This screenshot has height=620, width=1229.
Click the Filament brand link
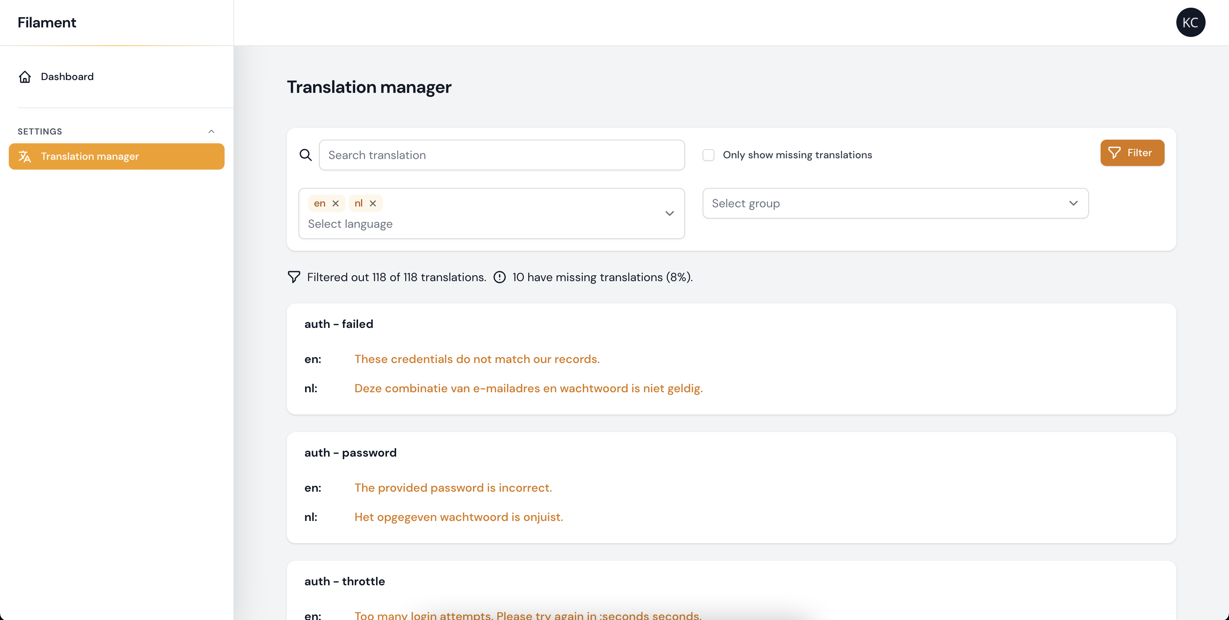click(47, 22)
